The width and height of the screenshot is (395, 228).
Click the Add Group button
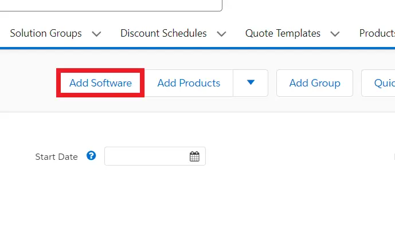[315, 83]
